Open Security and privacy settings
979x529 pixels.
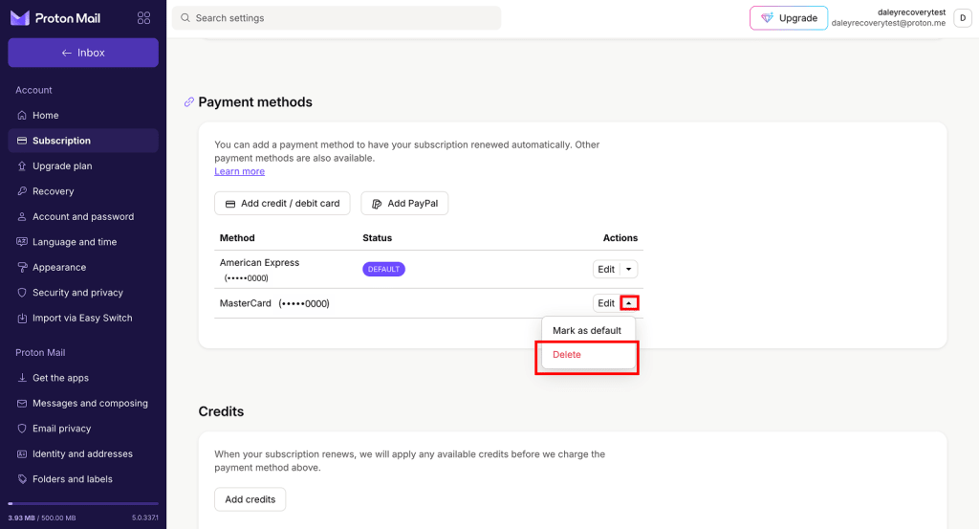coord(77,293)
